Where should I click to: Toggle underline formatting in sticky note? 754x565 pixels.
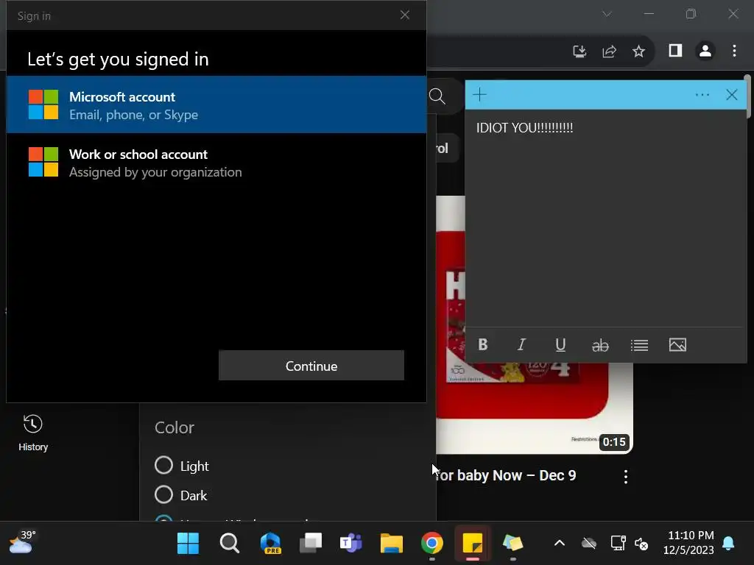click(x=560, y=344)
